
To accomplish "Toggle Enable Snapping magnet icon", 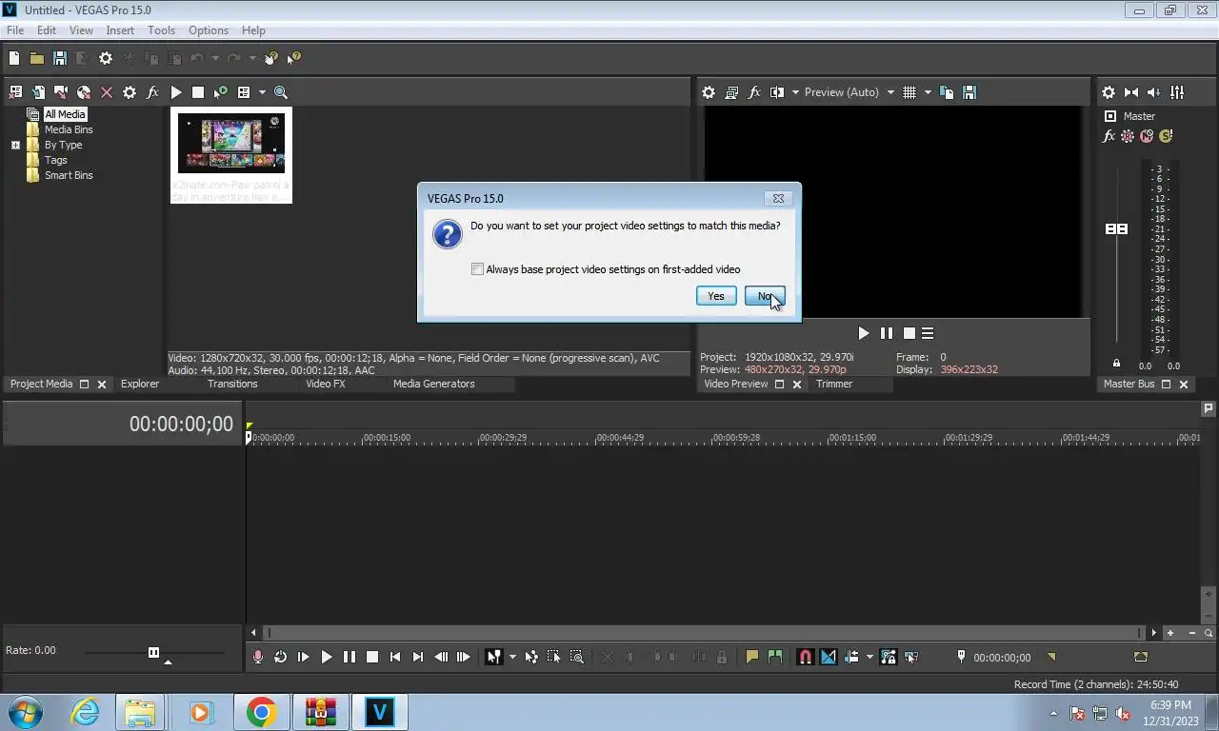I will (x=805, y=657).
